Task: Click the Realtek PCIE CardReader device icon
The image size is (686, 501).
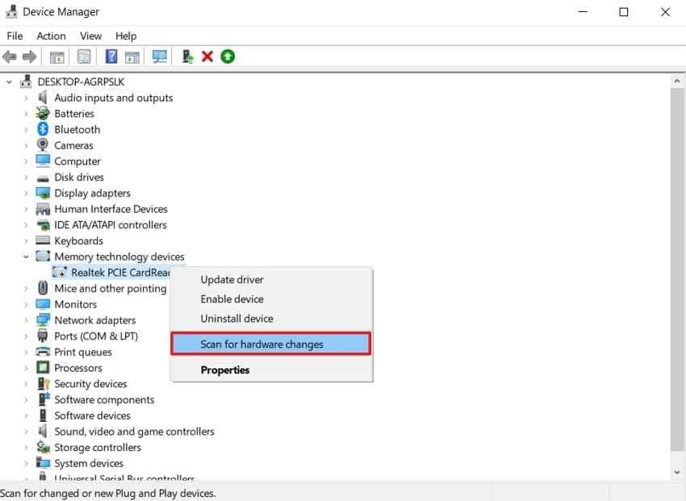Action: [x=60, y=273]
